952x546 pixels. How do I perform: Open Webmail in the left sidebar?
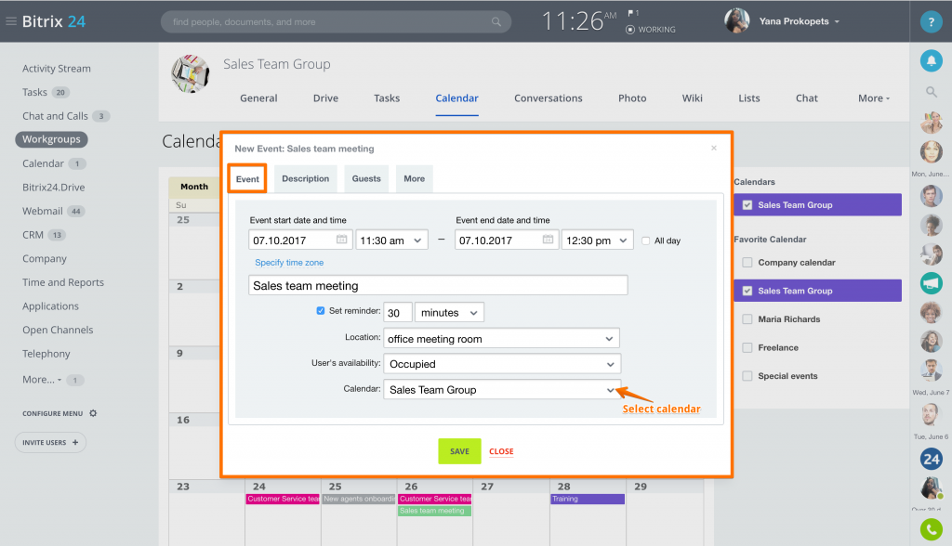click(43, 211)
